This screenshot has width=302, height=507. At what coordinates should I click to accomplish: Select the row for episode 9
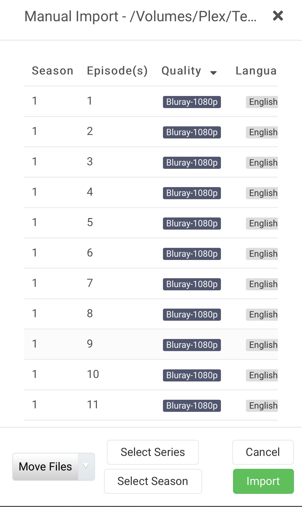[x=107, y=345]
